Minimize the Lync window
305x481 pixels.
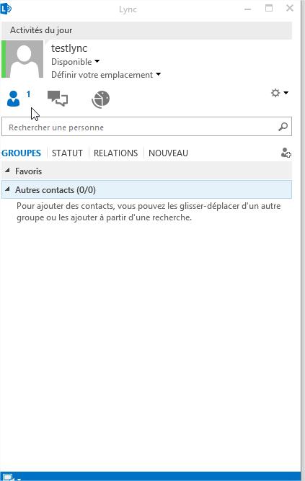tap(248, 9)
